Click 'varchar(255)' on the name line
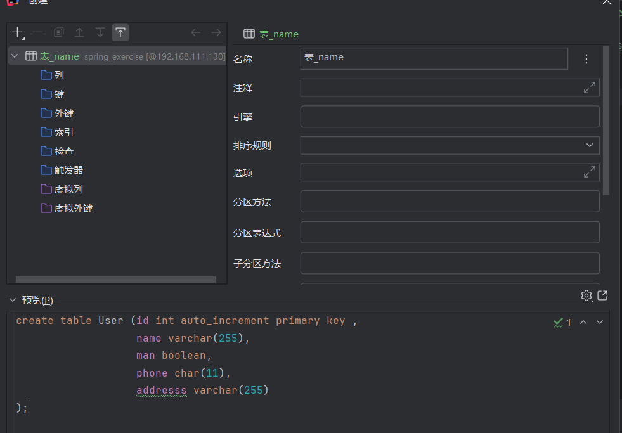 point(206,339)
